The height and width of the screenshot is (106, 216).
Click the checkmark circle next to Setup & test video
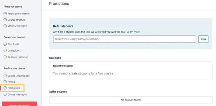pos(5,26)
